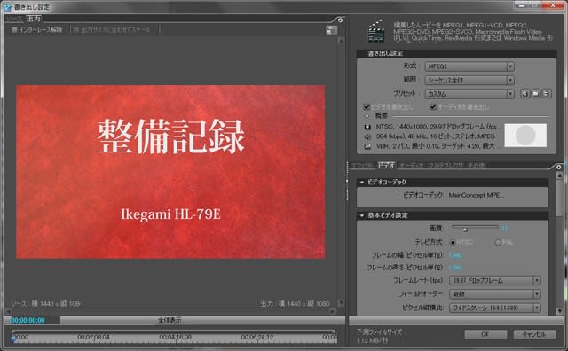The height and width of the screenshot is (351, 568).
Task: Click the clapperboard movie icon
Action: point(376,31)
